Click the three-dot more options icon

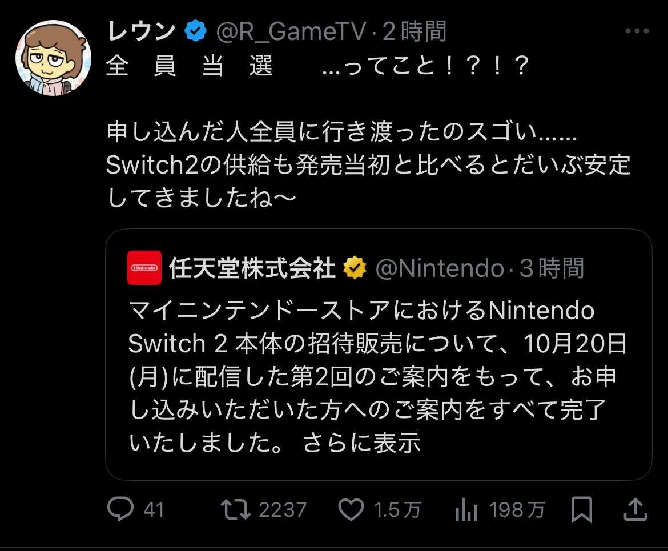pyautogui.click(x=637, y=32)
